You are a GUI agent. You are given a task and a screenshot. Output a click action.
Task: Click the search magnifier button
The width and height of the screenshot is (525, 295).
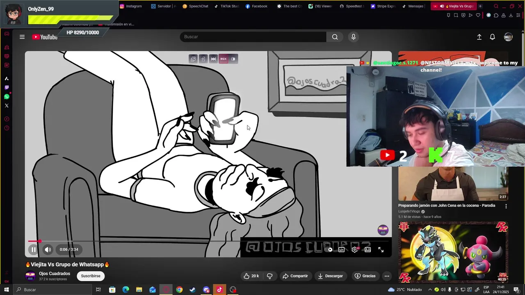coord(335,37)
